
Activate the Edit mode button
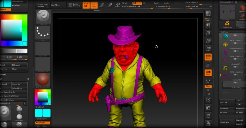[x=86, y=5]
